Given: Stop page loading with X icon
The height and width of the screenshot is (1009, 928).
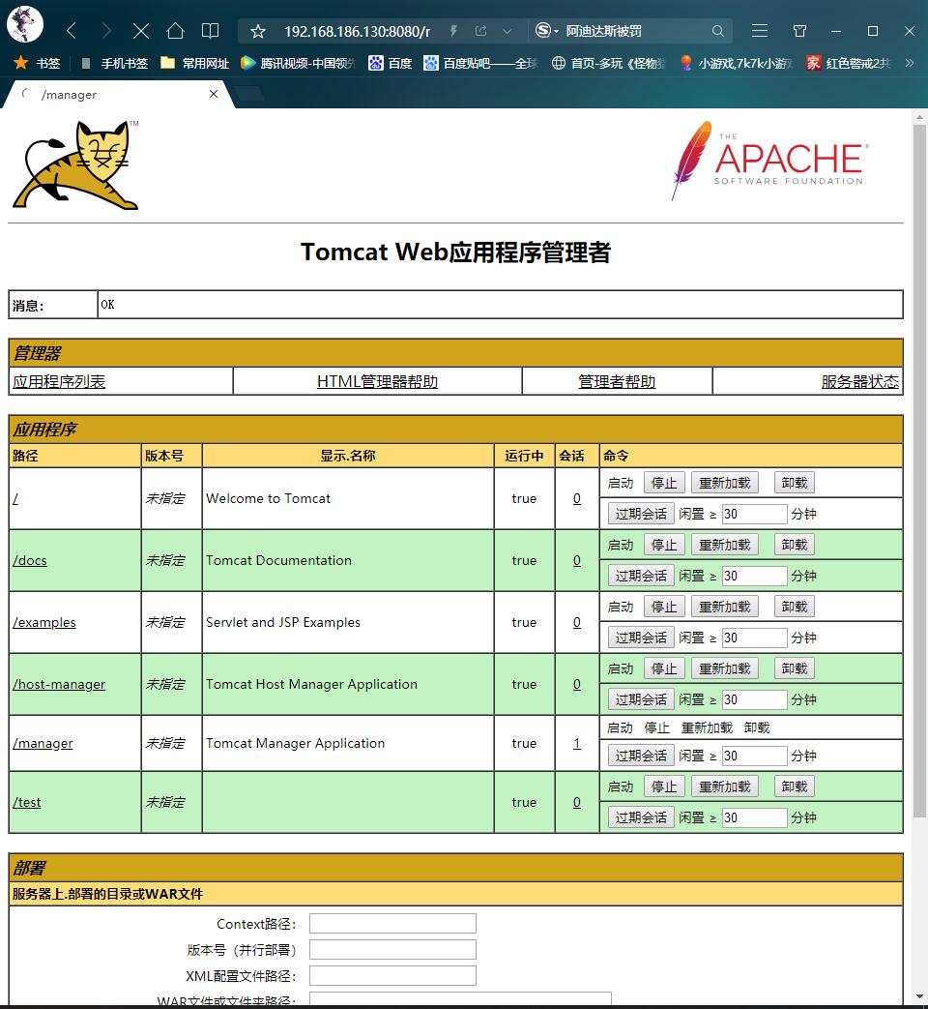Looking at the screenshot, I should [x=141, y=30].
